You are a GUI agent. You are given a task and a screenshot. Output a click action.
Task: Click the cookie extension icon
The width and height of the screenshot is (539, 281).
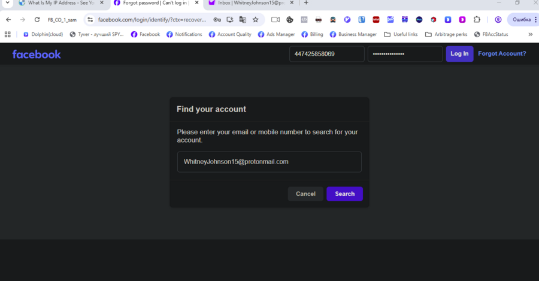[290, 20]
